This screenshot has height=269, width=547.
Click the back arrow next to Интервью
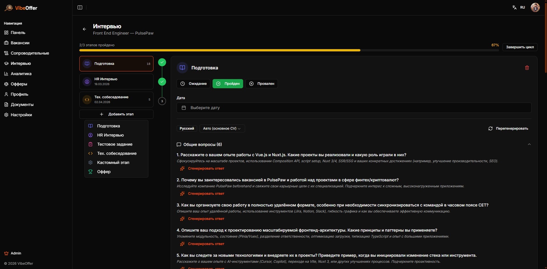84,29
